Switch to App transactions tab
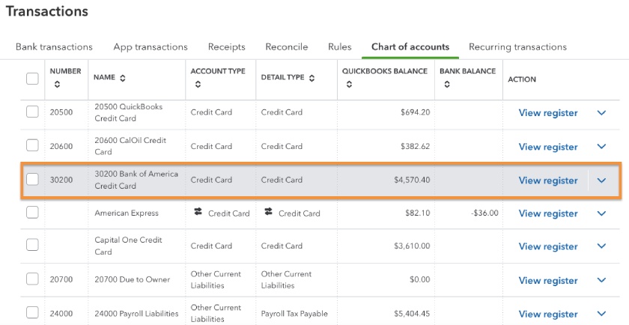This screenshot has height=325, width=629. (151, 47)
